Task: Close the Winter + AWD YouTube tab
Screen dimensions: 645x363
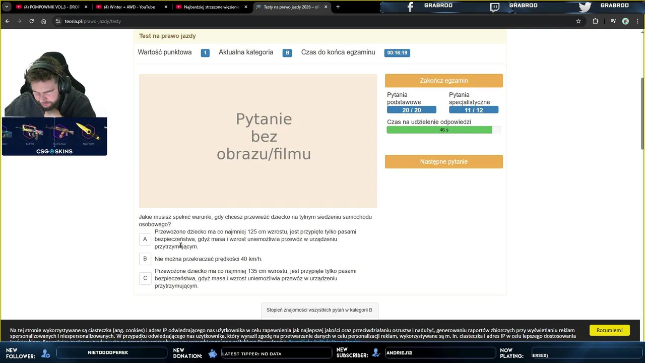Action: coord(166,7)
